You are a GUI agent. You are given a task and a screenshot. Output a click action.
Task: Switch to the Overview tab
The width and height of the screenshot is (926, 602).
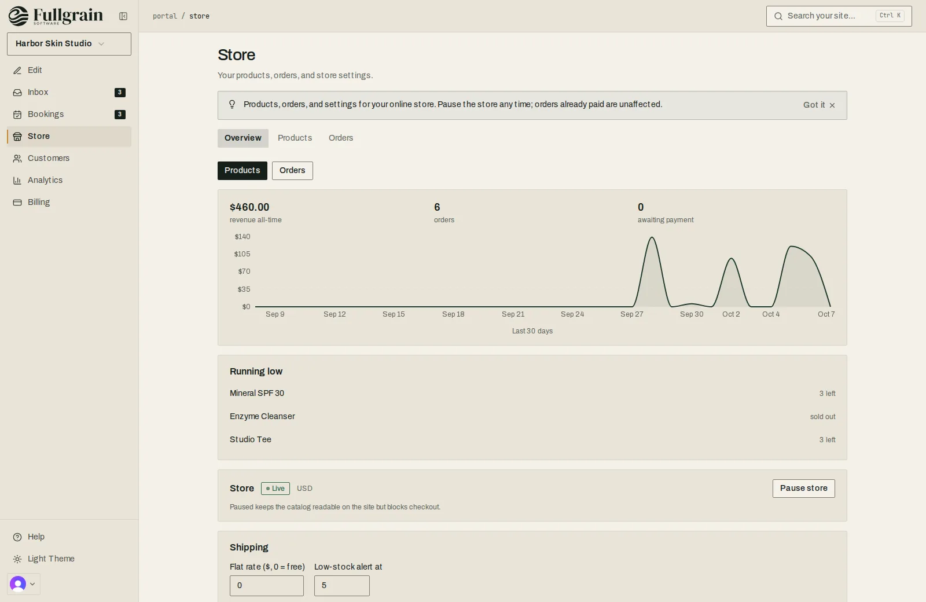coord(243,138)
